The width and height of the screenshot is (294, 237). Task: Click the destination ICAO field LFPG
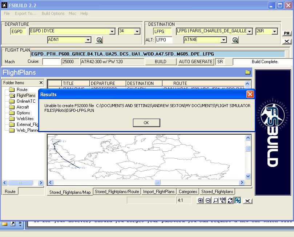coord(162,31)
